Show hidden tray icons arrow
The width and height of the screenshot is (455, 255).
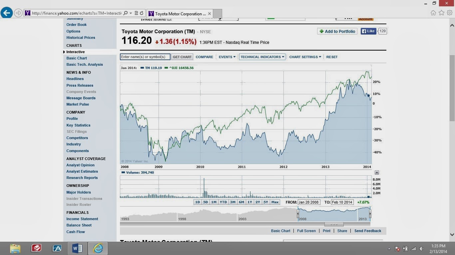click(x=389, y=249)
